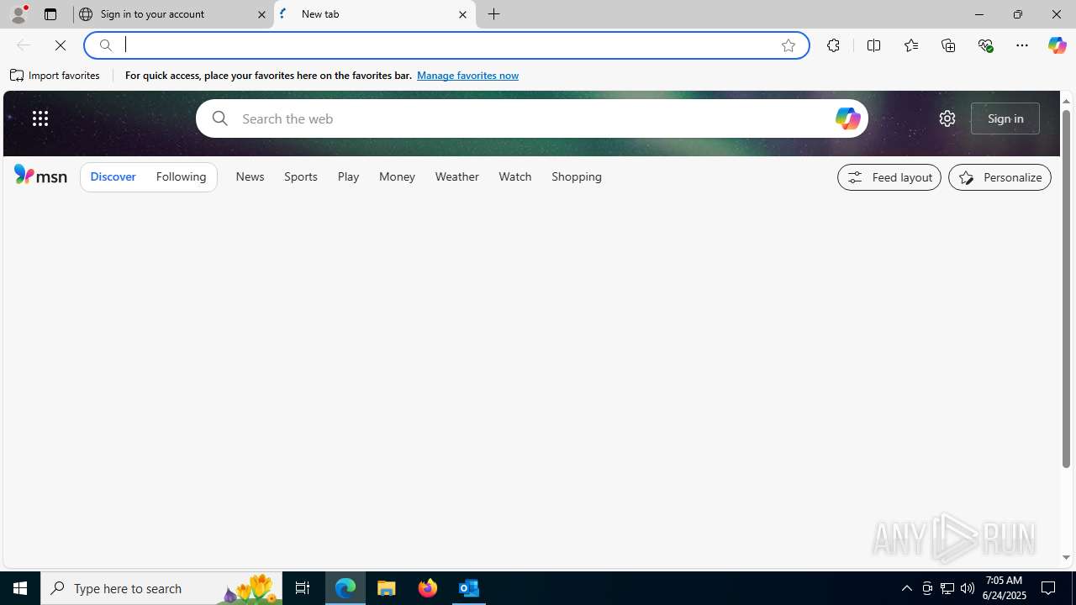The width and height of the screenshot is (1076, 605).
Task: Open the Shopping menu item
Action: pos(577,176)
